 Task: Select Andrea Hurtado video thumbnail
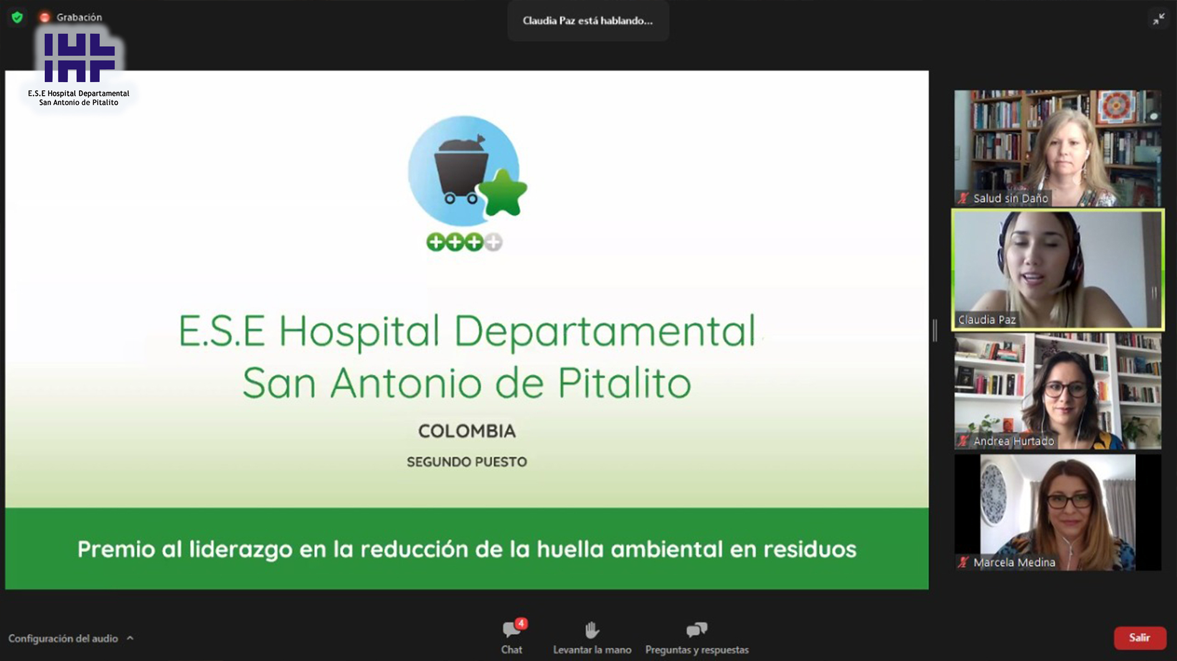coord(1057,391)
